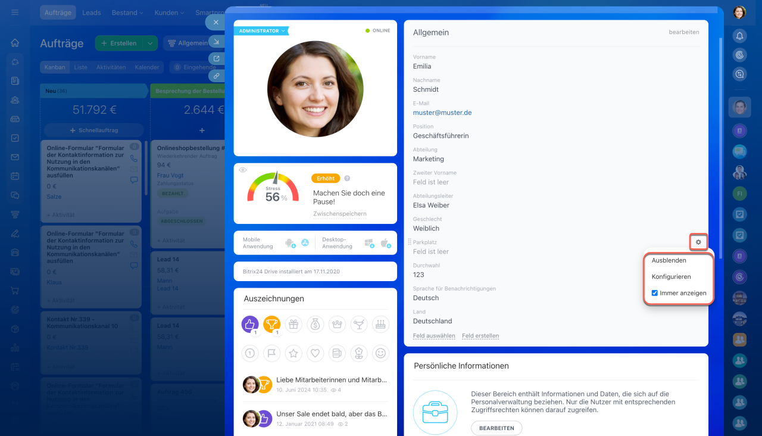
Task: Click bearbeiten in the Allgemein section
Action: click(684, 32)
